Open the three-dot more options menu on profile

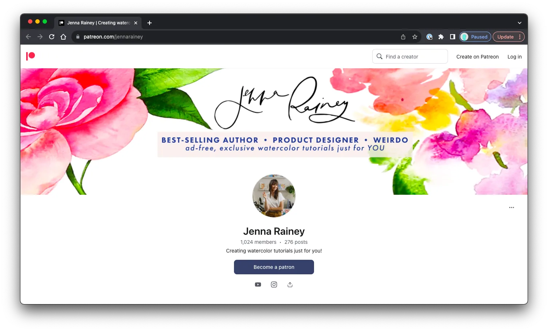pos(512,207)
